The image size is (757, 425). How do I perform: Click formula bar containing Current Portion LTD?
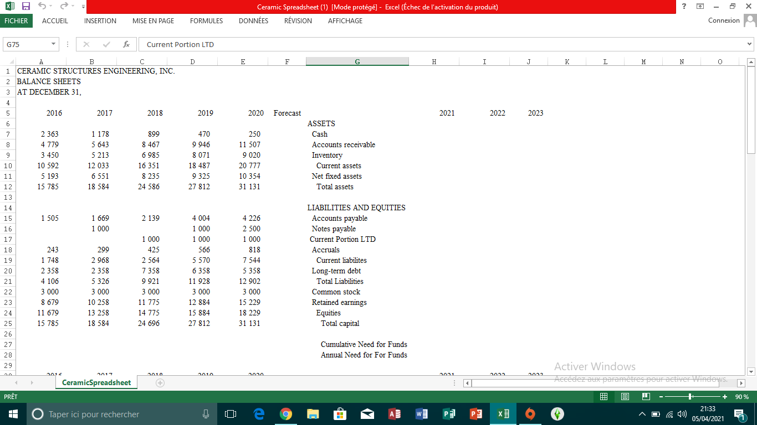pos(442,44)
